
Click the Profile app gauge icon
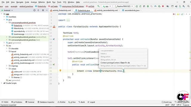[155, 6]
